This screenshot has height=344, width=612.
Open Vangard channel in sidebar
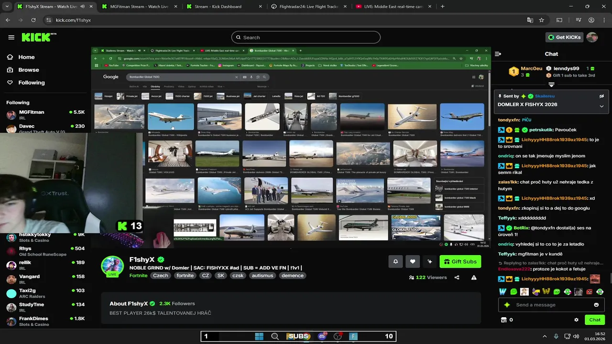[45, 279]
